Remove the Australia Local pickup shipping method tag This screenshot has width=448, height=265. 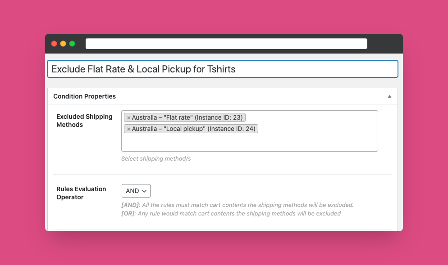[x=128, y=129]
